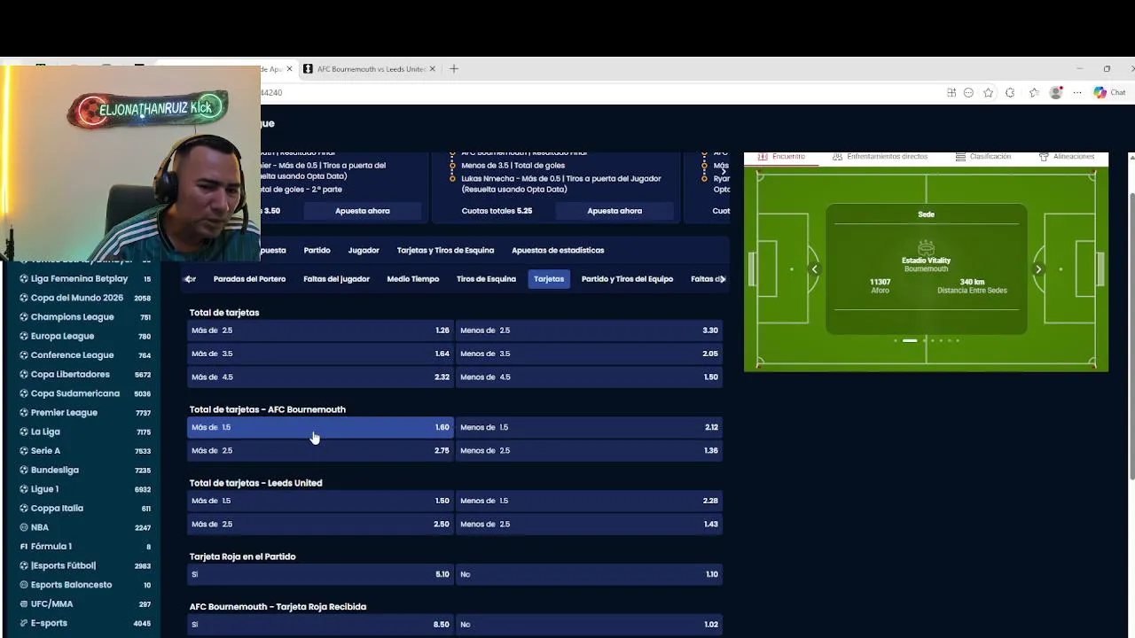
Task: Switch to the AFC Bournemouth vs Leeds tab
Action: pyautogui.click(x=370, y=68)
